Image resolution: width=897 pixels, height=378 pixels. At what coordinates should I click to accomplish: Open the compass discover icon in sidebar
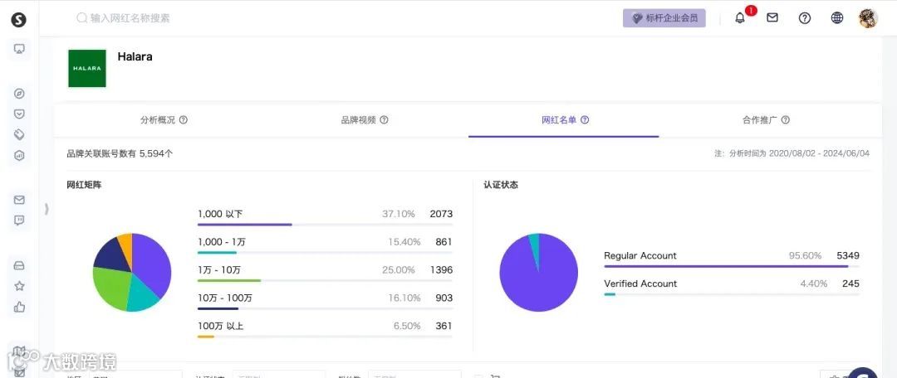pyautogui.click(x=19, y=94)
